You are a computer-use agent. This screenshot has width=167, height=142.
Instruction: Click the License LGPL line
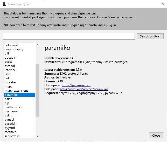54,81
